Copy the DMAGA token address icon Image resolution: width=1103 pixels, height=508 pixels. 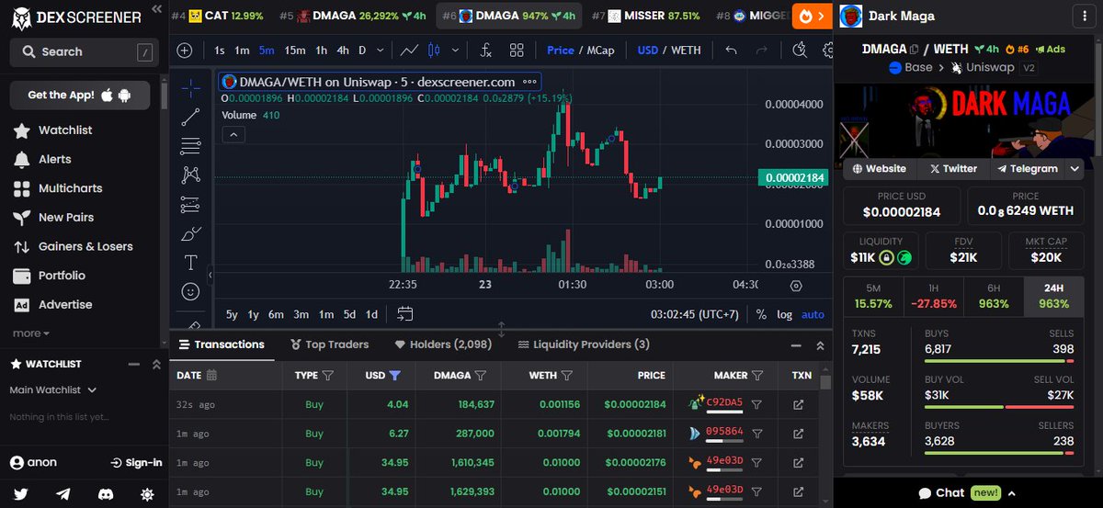point(915,49)
